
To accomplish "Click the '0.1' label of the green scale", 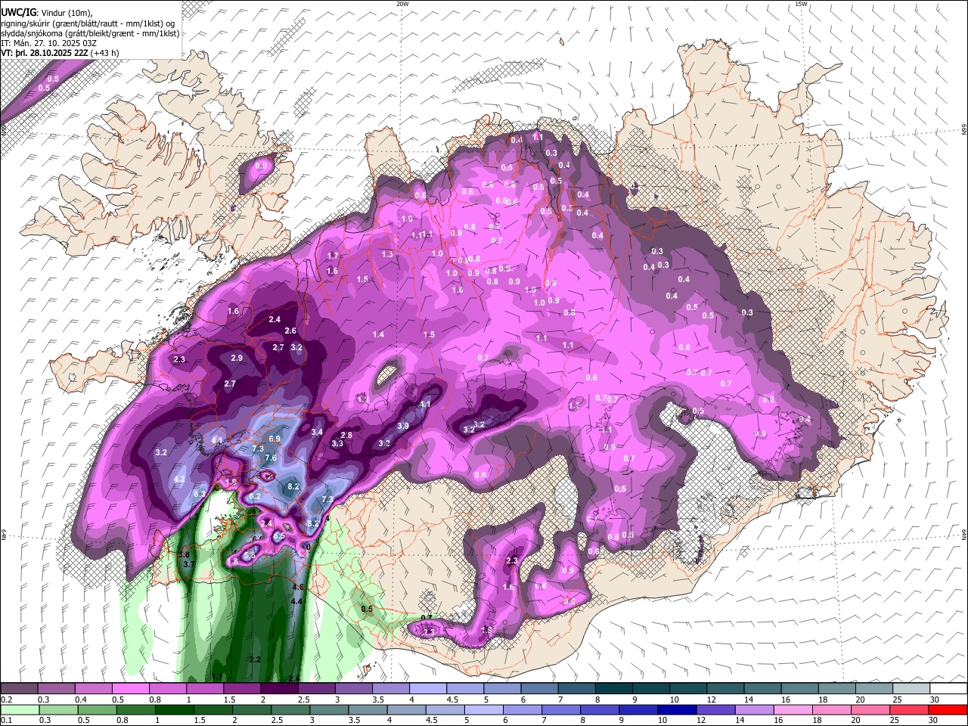I will pos(6,721).
